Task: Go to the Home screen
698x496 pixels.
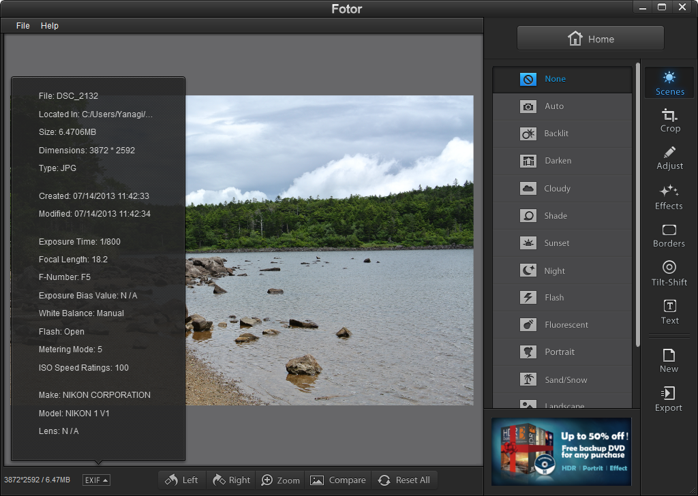Action: 590,39
